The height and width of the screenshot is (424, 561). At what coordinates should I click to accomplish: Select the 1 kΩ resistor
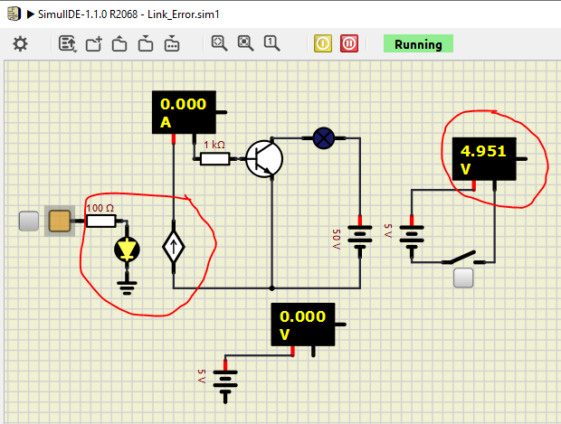[214, 159]
